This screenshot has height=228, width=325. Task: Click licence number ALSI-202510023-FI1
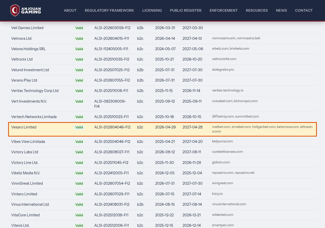(x=111, y=117)
